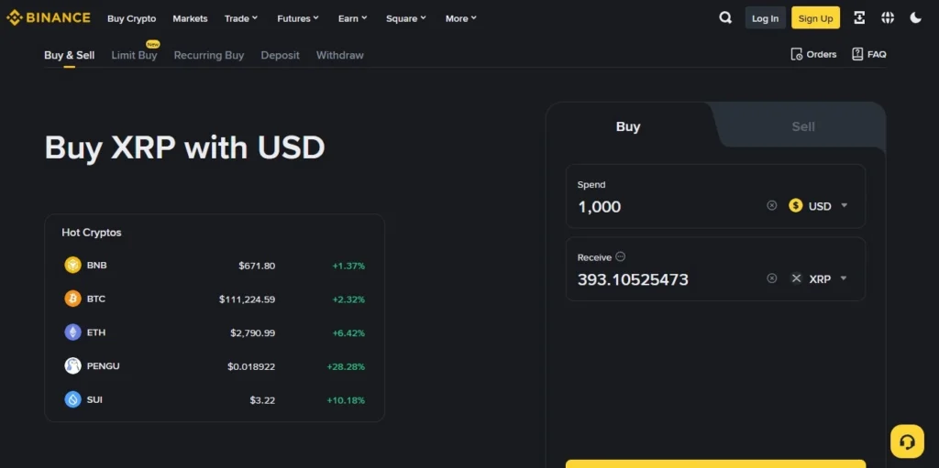The width and height of the screenshot is (939, 468).
Task: Click the BTC change +2.32%
Action: point(348,299)
